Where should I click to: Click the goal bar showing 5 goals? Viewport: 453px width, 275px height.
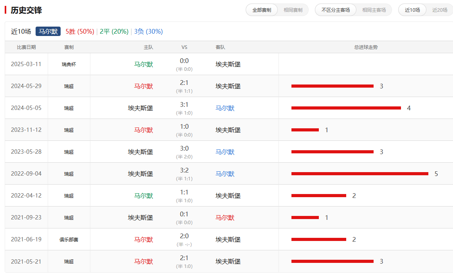click(x=360, y=174)
